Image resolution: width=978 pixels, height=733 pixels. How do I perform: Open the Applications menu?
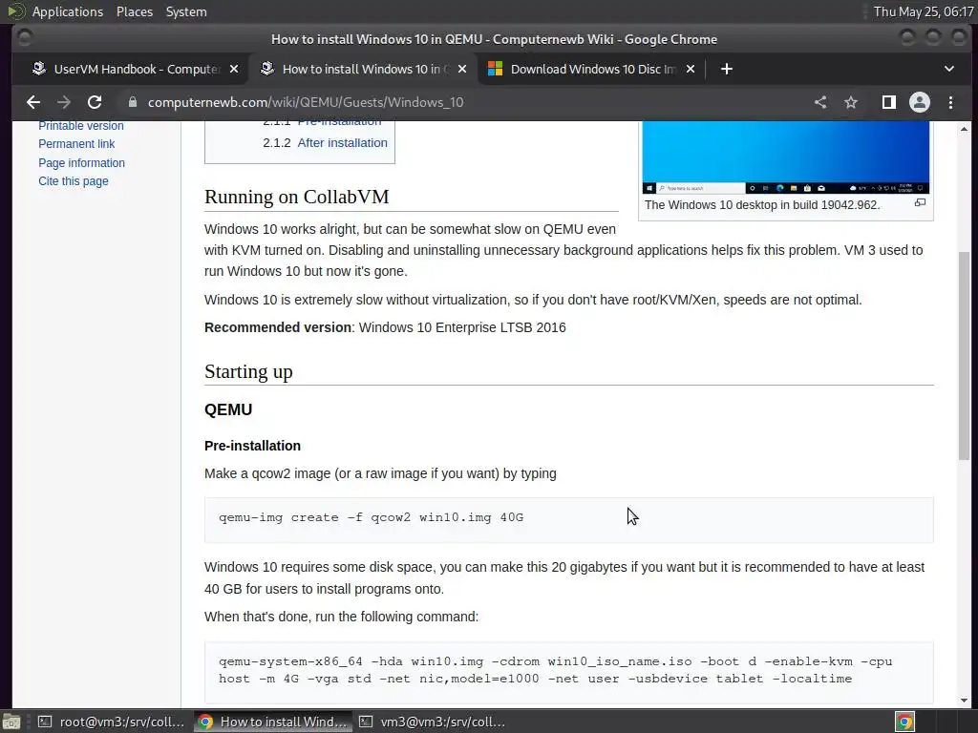click(x=68, y=11)
